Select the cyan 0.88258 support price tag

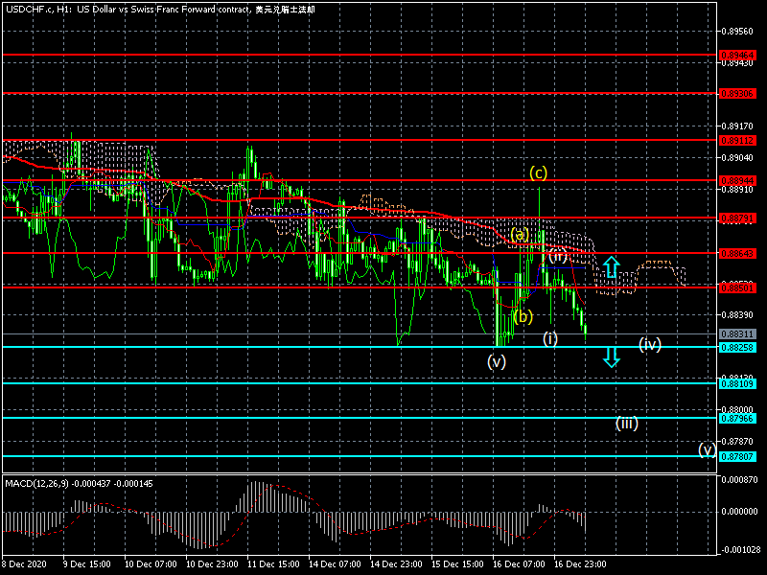[737, 347]
